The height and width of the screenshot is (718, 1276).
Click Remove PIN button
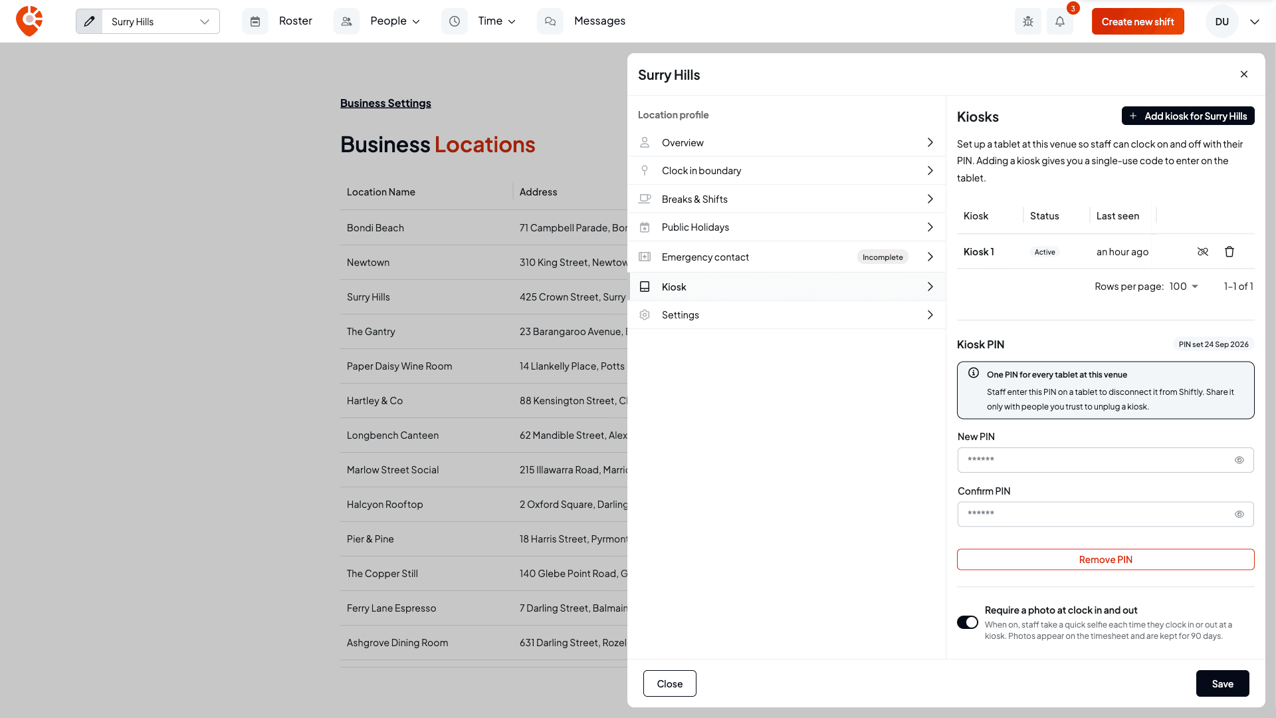[1105, 560]
